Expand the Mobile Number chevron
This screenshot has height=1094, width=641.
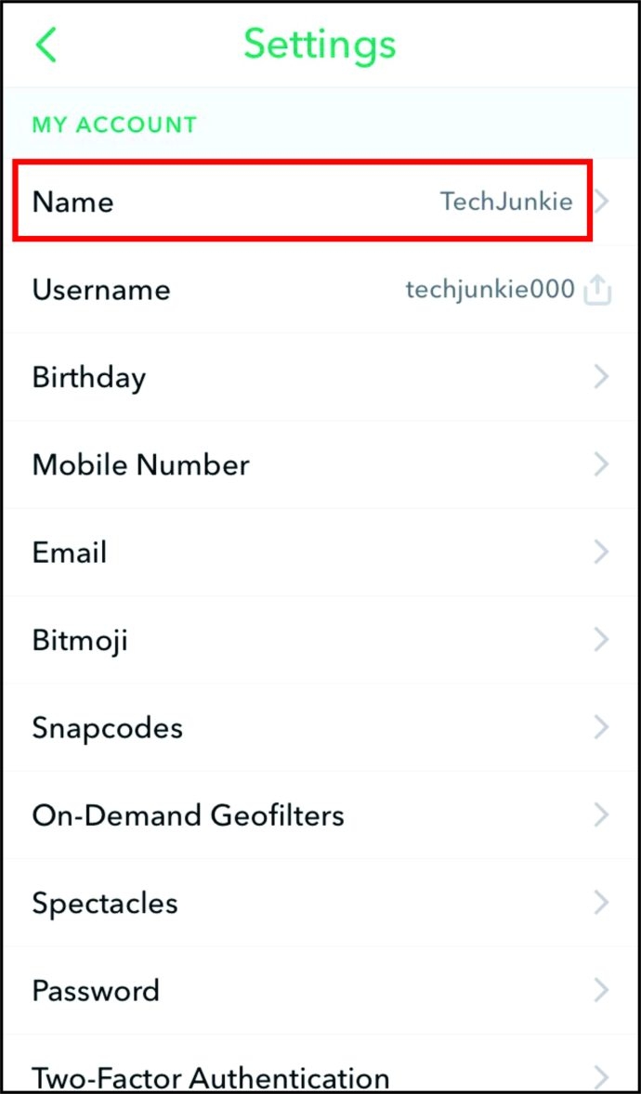[x=602, y=464]
